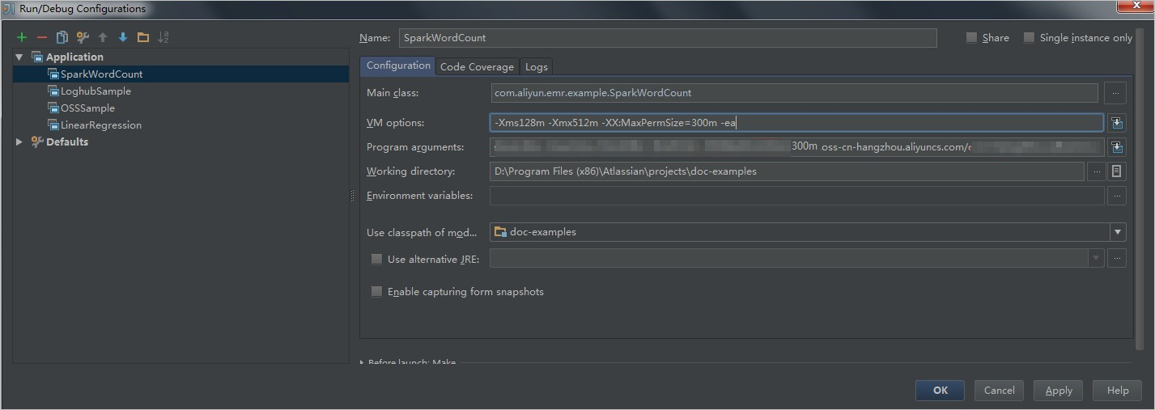1155x410 pixels.
Task: Sort configurations alphabetically
Action: [163, 37]
